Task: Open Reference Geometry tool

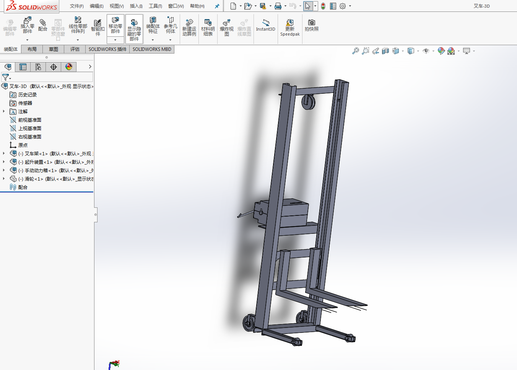Action: click(x=171, y=25)
